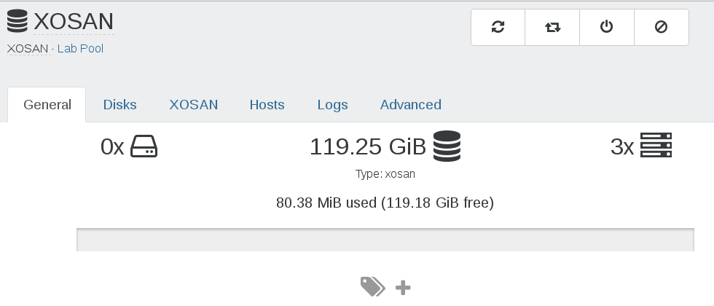Screen dimensions: 714x306
Task: Click the rescan disks refresh icon
Action: point(498,28)
